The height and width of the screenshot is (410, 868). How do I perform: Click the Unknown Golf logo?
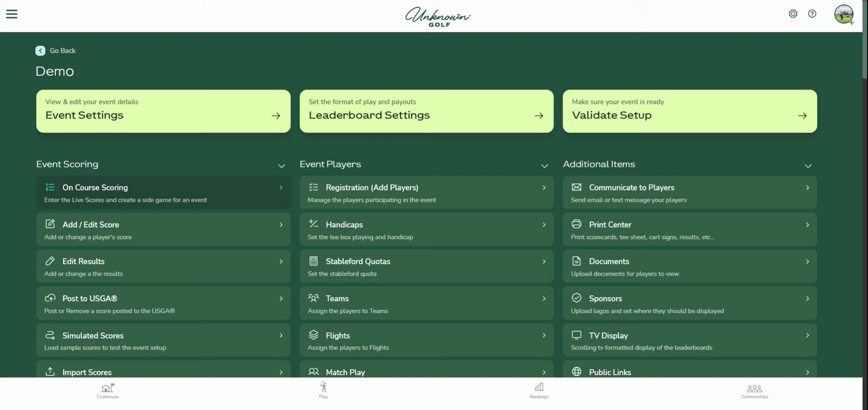pos(438,17)
